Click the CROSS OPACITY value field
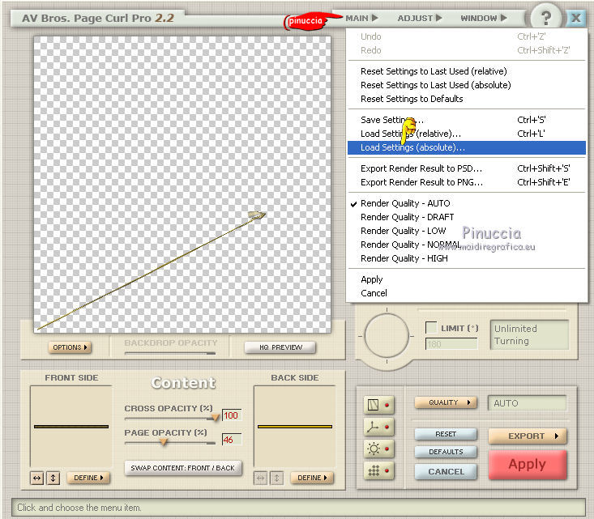Screen dimensions: 594x519 pos(232,415)
